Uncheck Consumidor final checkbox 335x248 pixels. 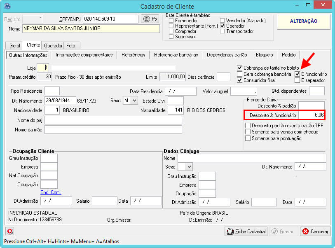[240, 80]
